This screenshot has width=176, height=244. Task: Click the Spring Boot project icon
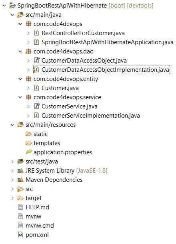point(12,6)
